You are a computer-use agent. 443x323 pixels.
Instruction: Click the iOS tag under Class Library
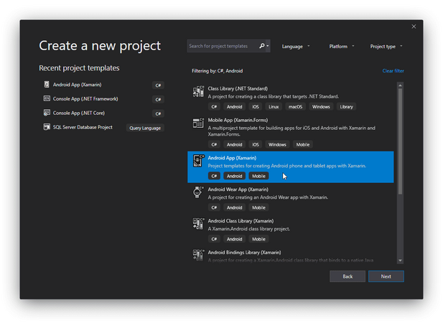coord(255,107)
